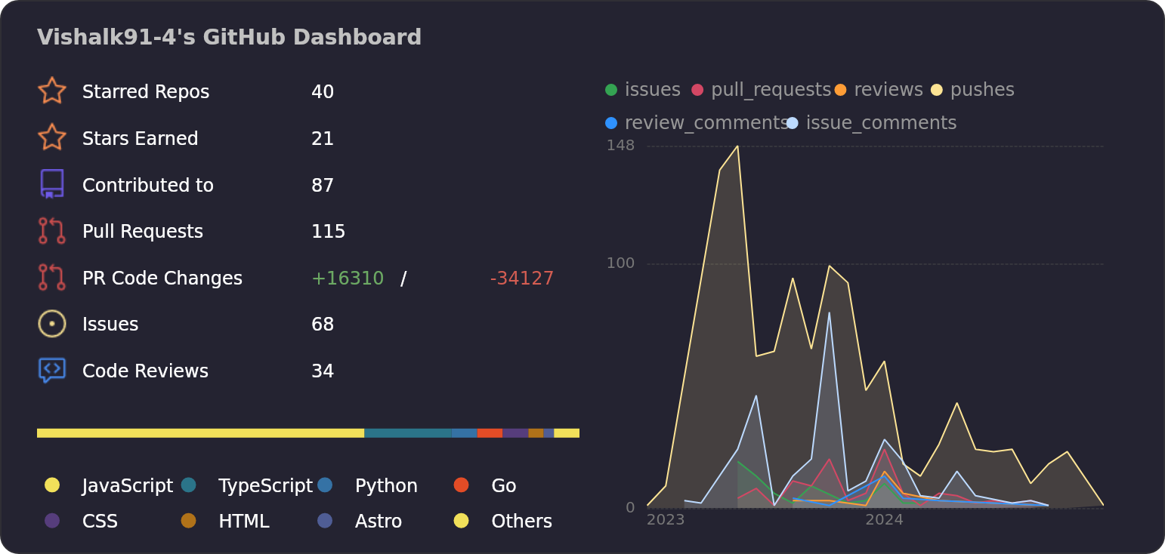Click the Contributed to label
The width and height of the screenshot is (1165, 554).
click(x=148, y=186)
